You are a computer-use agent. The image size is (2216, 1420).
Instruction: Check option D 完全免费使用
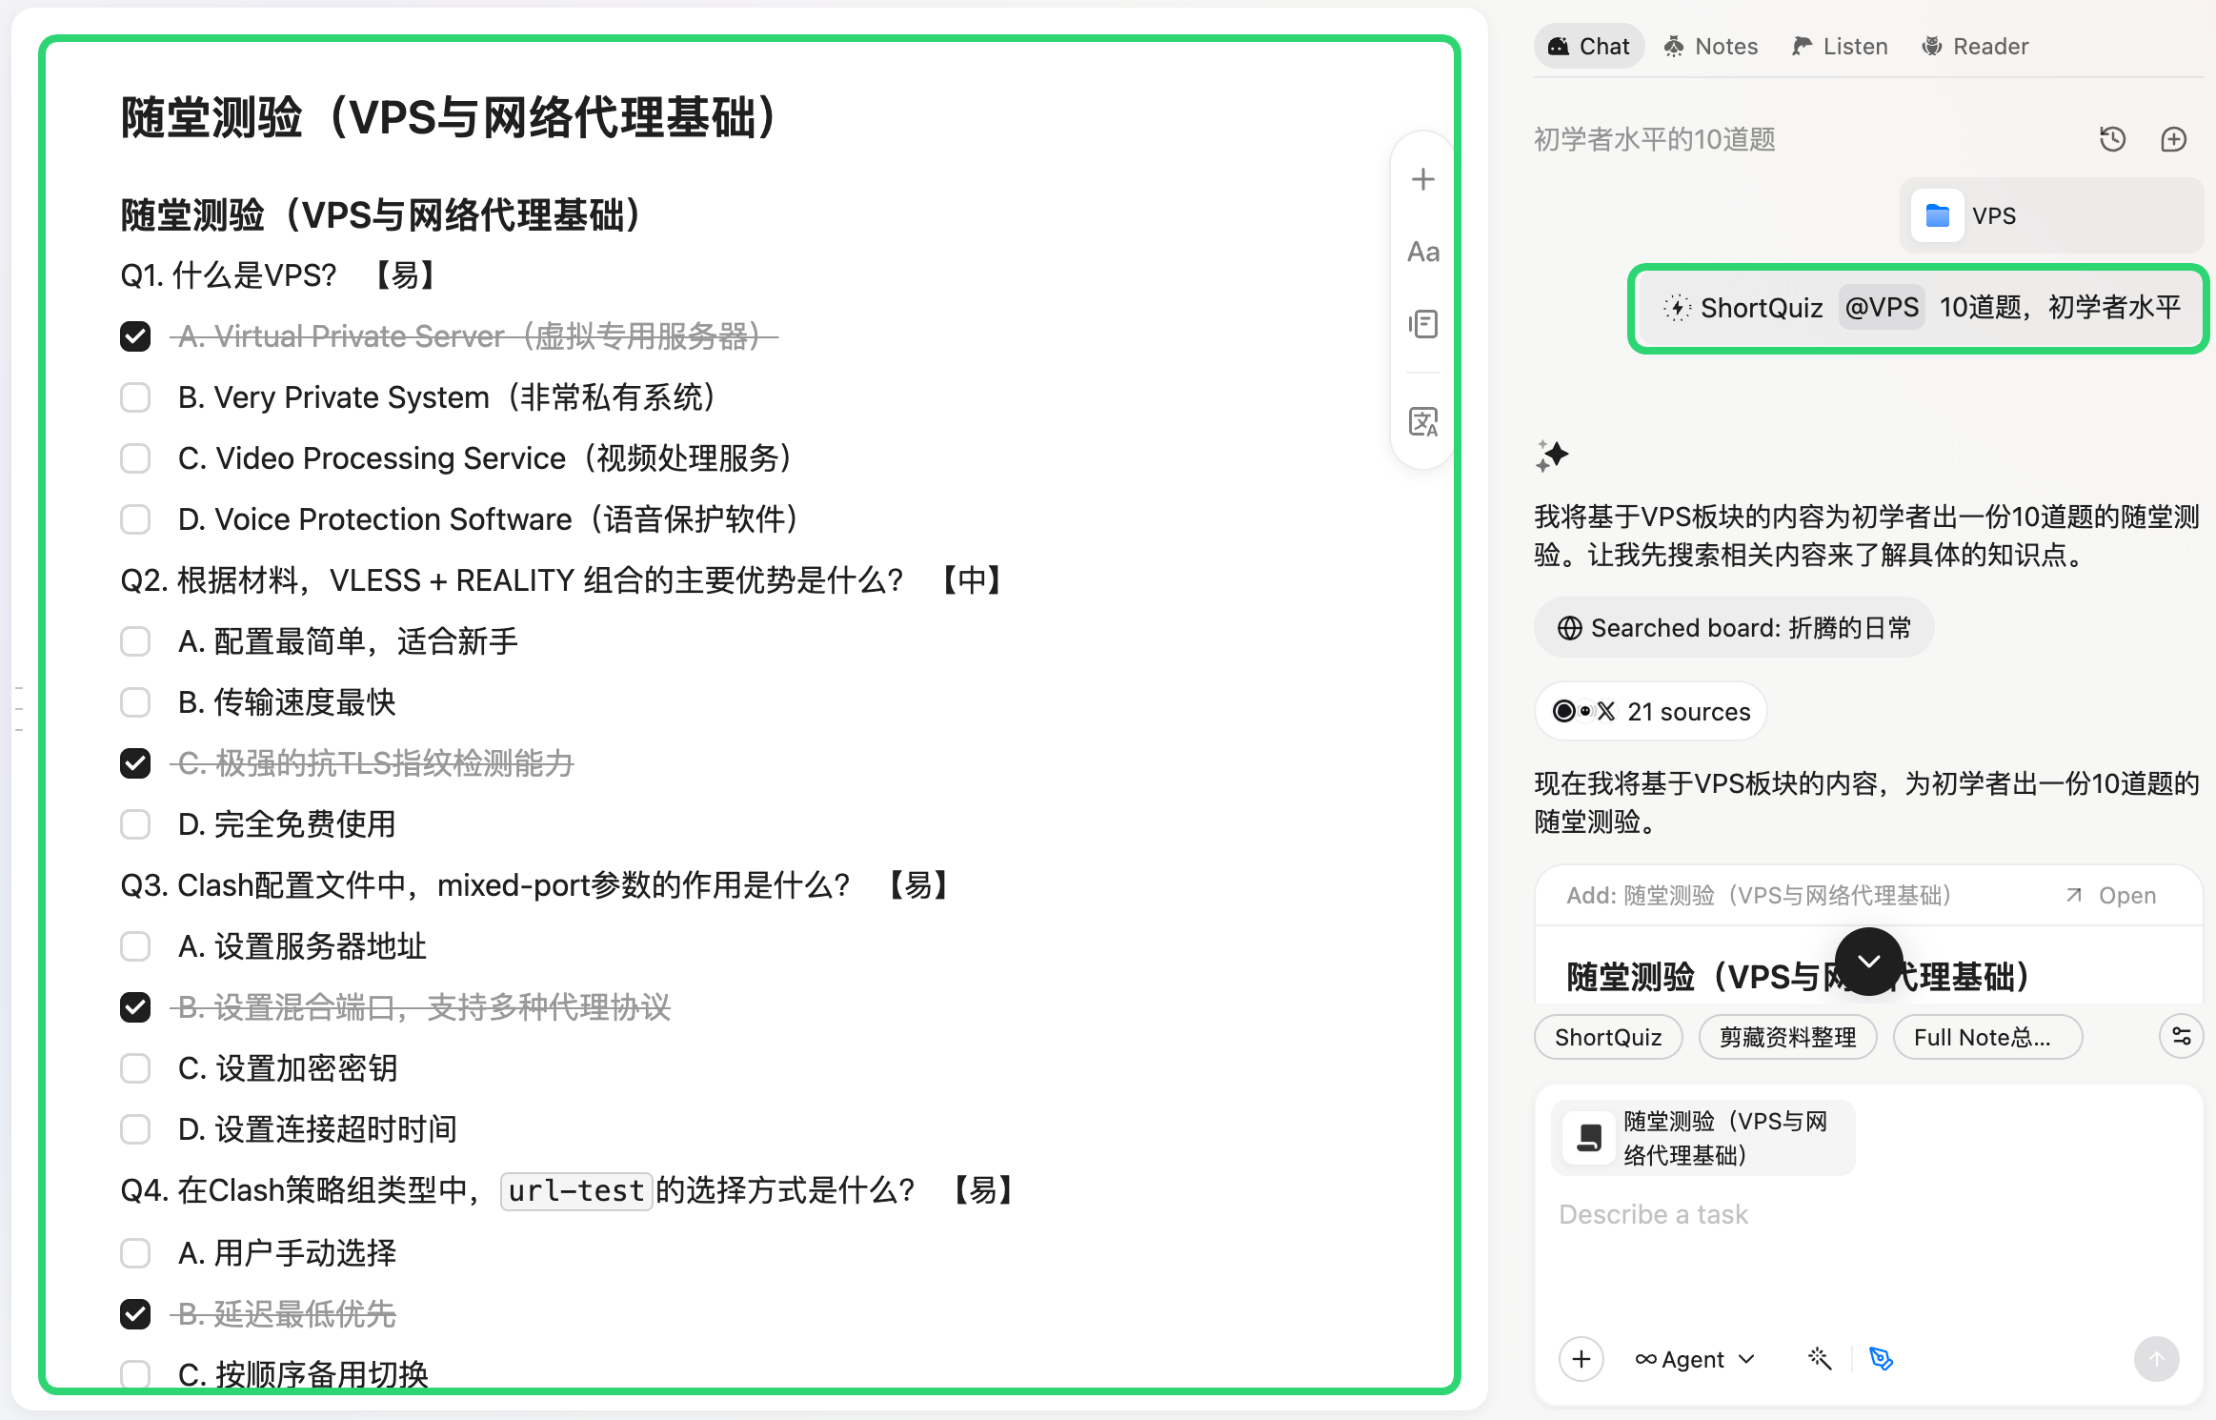(x=135, y=824)
